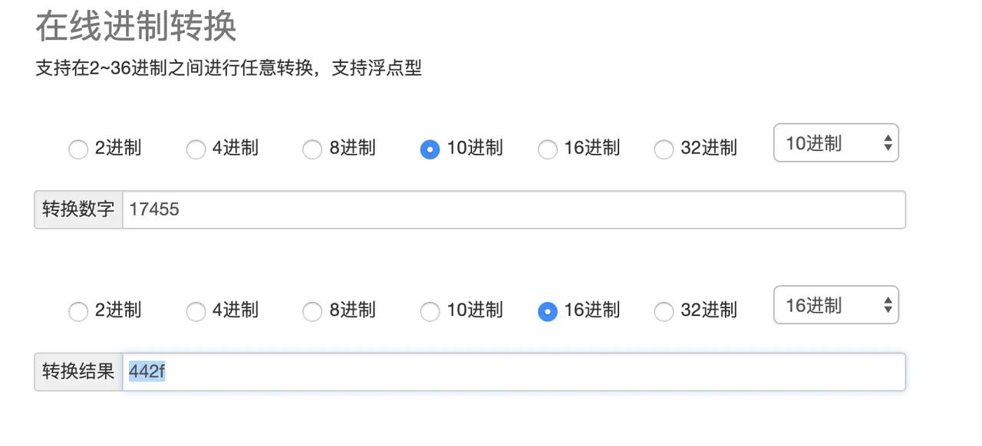Screen dimensions: 982x446
Task: Select the 32进制 radio in the top row
Action: [664, 149]
